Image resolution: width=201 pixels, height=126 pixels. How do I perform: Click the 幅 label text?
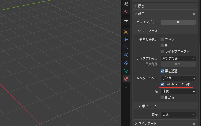pyautogui.click(x=156, y=91)
